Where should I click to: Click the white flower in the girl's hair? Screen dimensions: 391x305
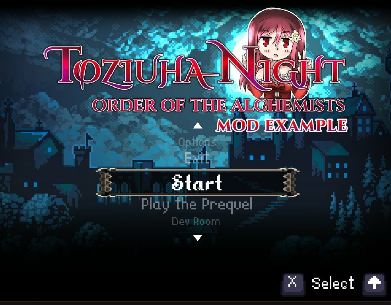[296, 36]
